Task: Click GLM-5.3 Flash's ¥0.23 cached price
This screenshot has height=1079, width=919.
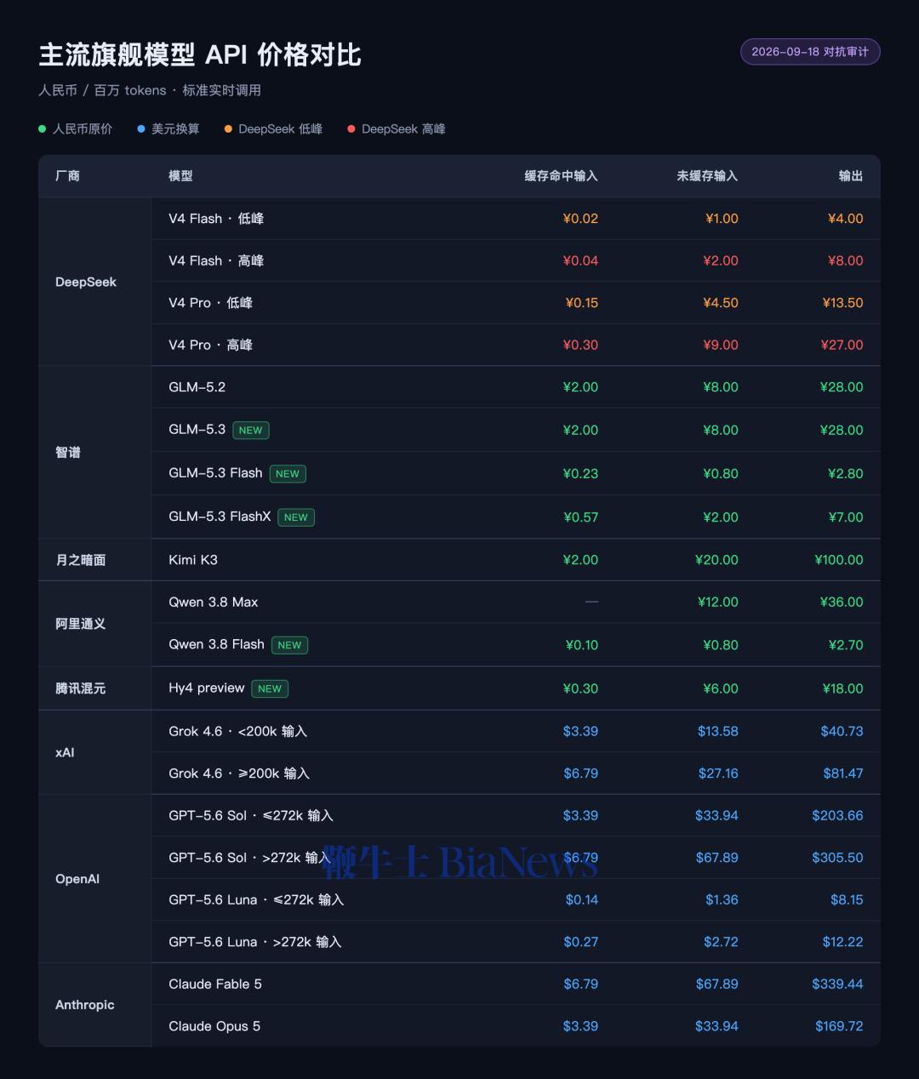Action: [580, 474]
